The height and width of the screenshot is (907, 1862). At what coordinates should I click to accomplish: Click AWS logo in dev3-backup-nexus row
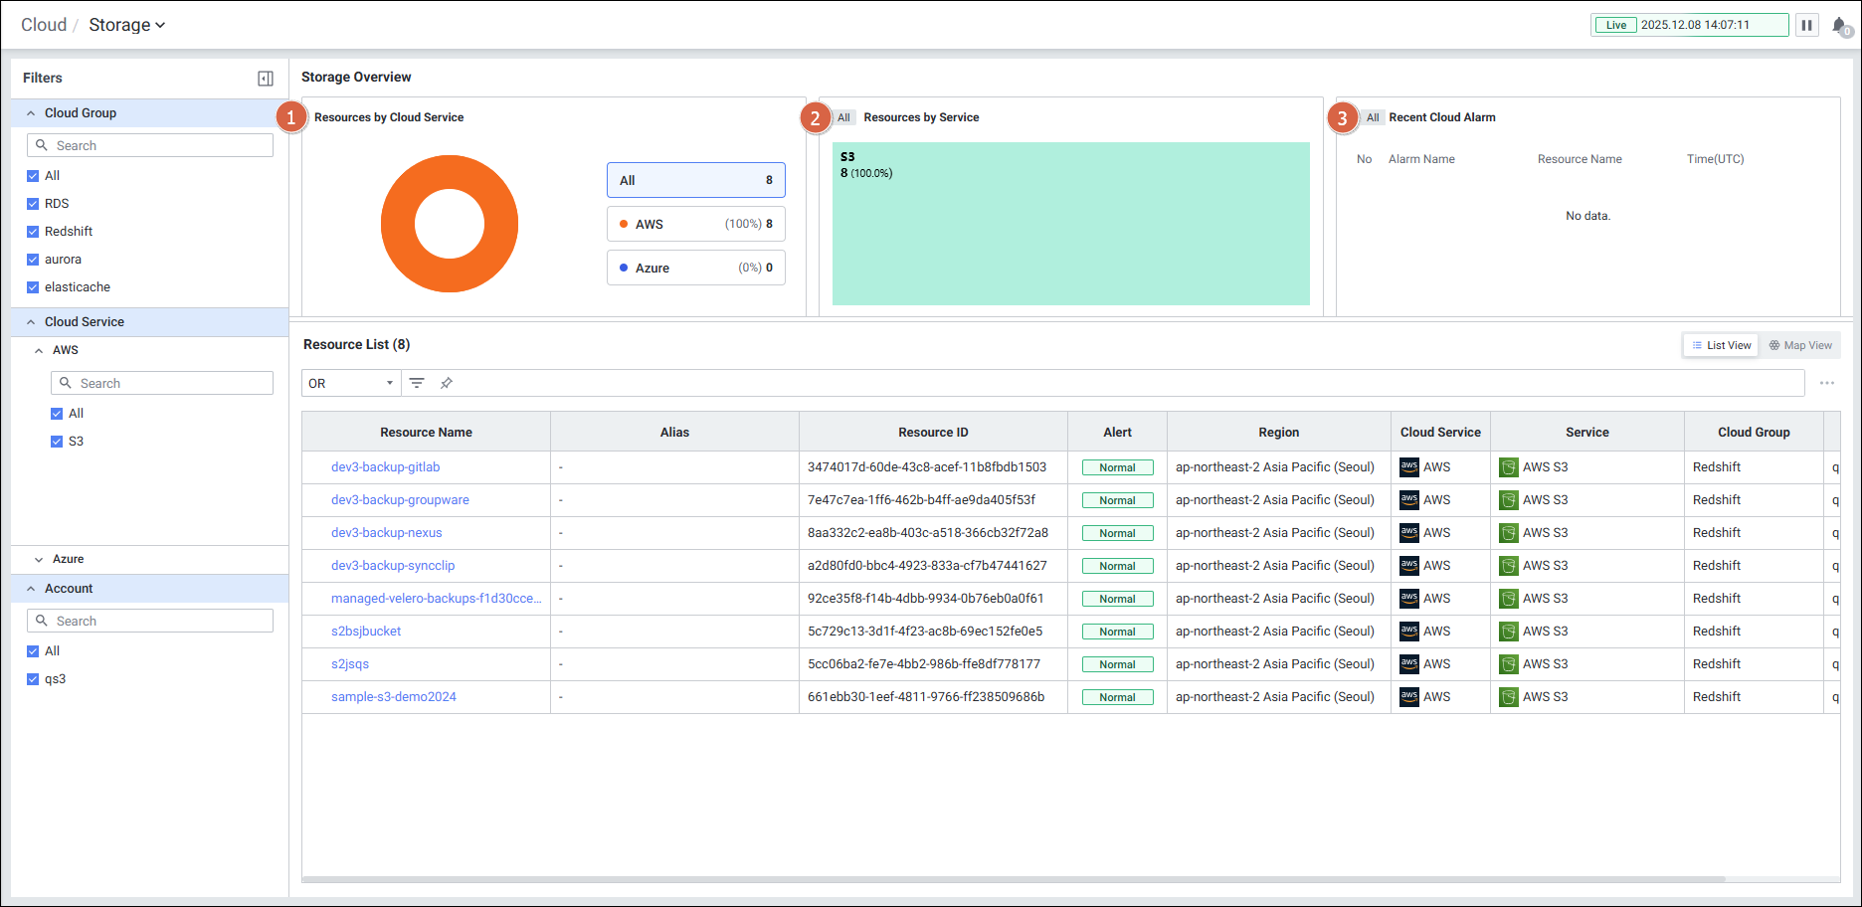(1409, 533)
